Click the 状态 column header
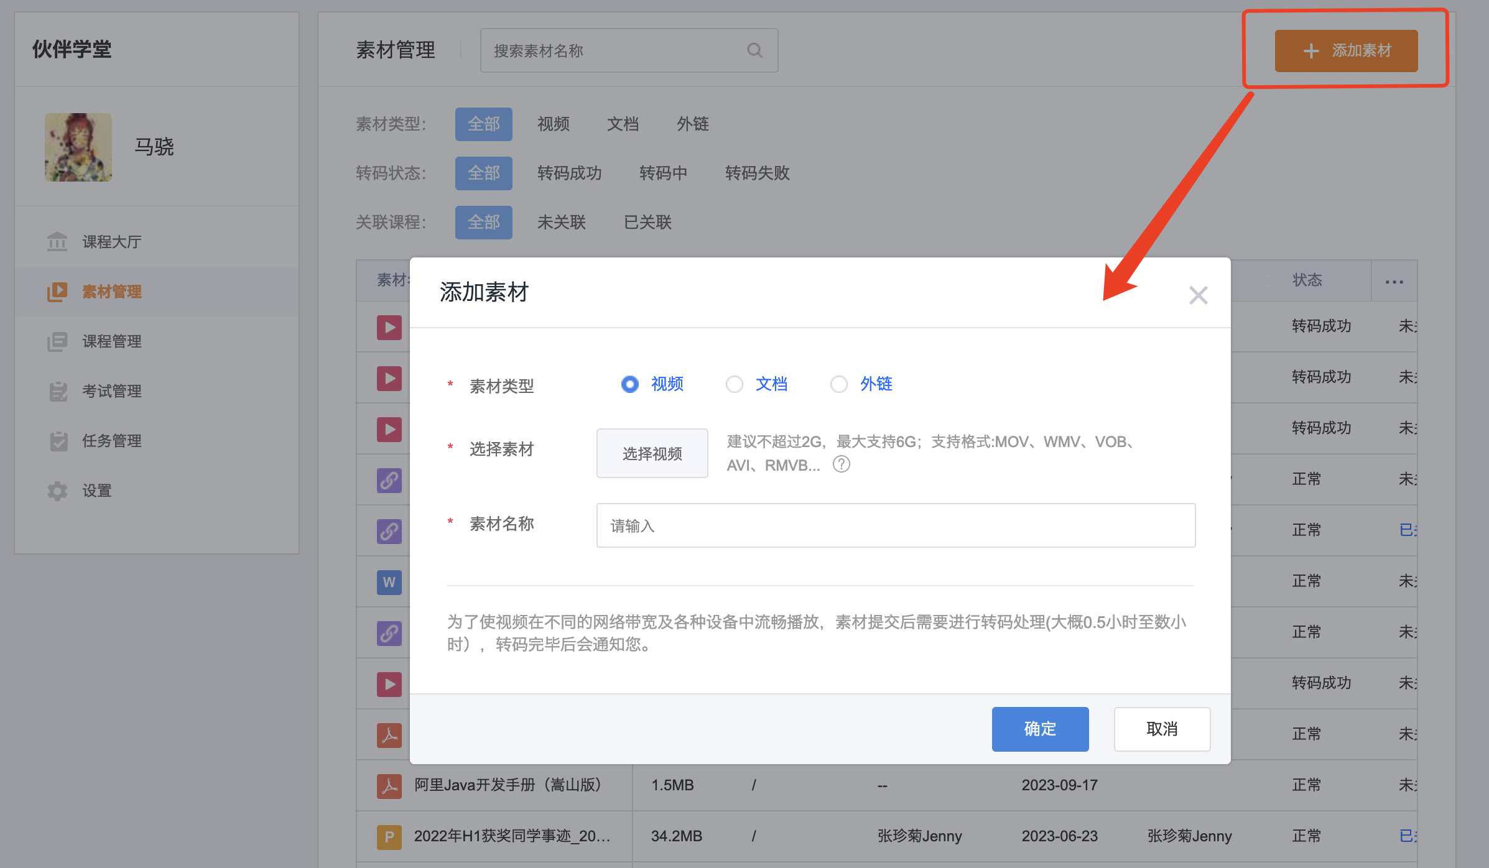1489x868 pixels. (x=1307, y=280)
